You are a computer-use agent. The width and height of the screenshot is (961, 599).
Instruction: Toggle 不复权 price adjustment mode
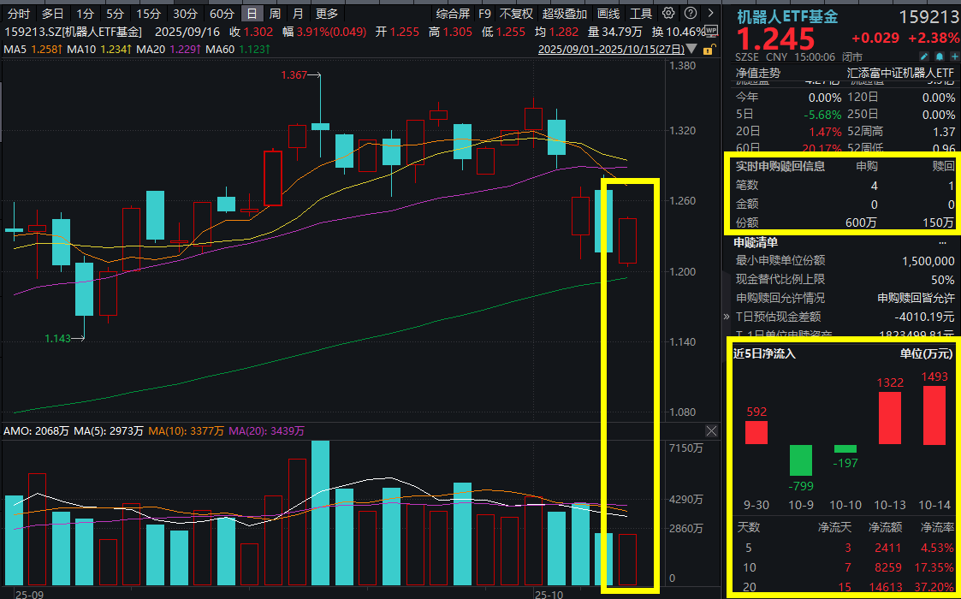pos(516,14)
